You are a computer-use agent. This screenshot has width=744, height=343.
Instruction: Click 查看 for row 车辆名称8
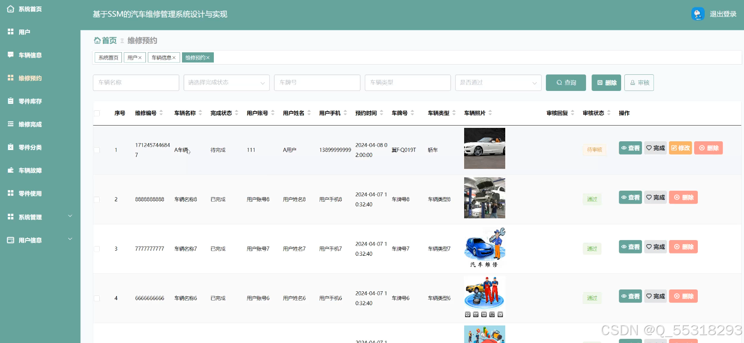630,198
